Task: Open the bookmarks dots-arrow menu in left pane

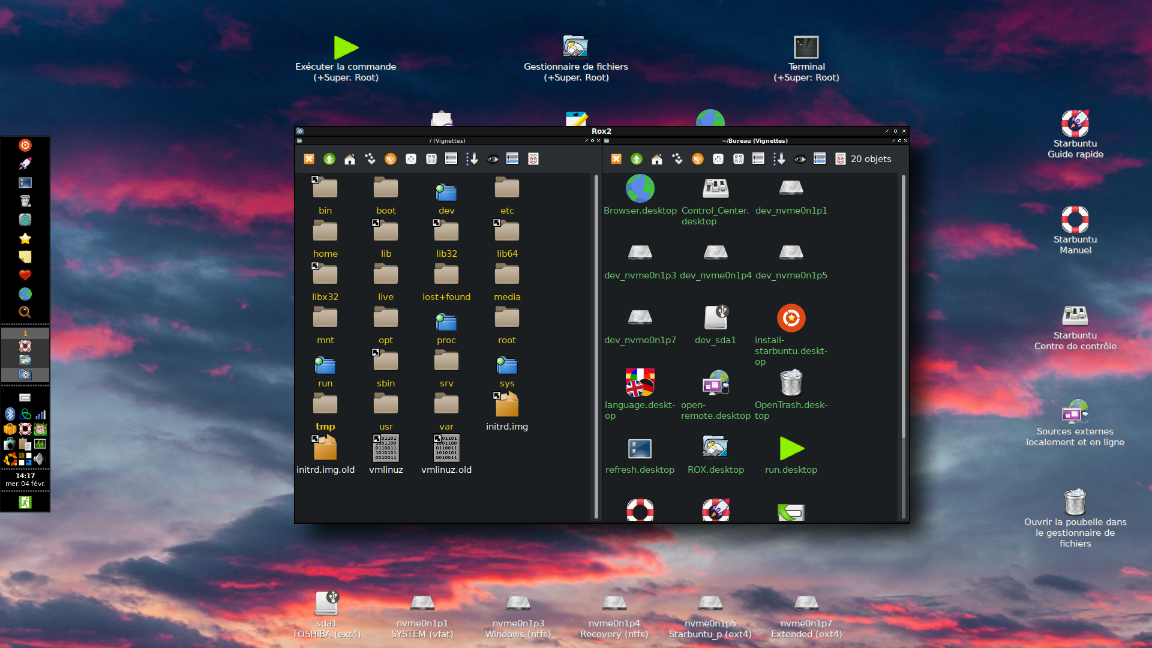Action: (x=370, y=159)
